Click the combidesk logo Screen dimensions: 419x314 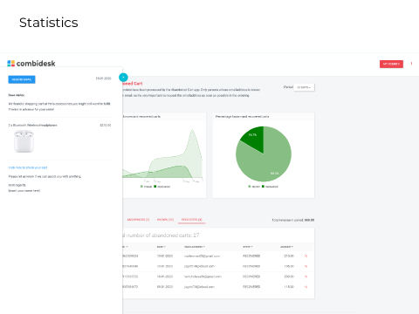[31, 64]
